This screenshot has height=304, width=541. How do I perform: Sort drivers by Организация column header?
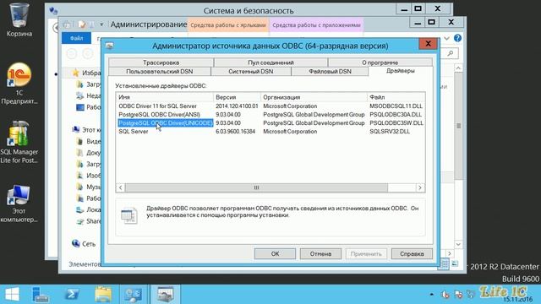(x=314, y=97)
